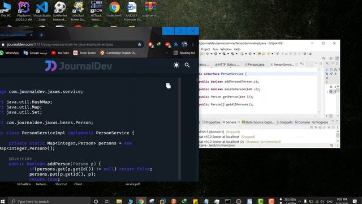Image resolution: width=362 pixels, height=204 pixels.
Task: Open index.html Chrome desktop shortcut
Action: tap(114, 9)
